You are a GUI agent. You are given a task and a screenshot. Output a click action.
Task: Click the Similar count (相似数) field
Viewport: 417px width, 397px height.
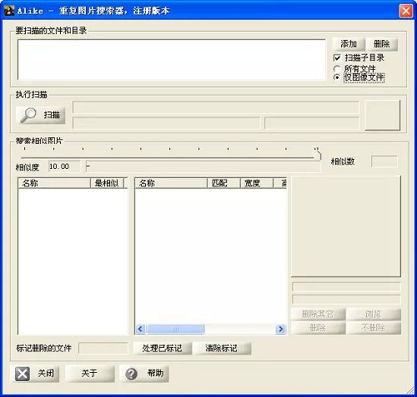[x=384, y=161]
